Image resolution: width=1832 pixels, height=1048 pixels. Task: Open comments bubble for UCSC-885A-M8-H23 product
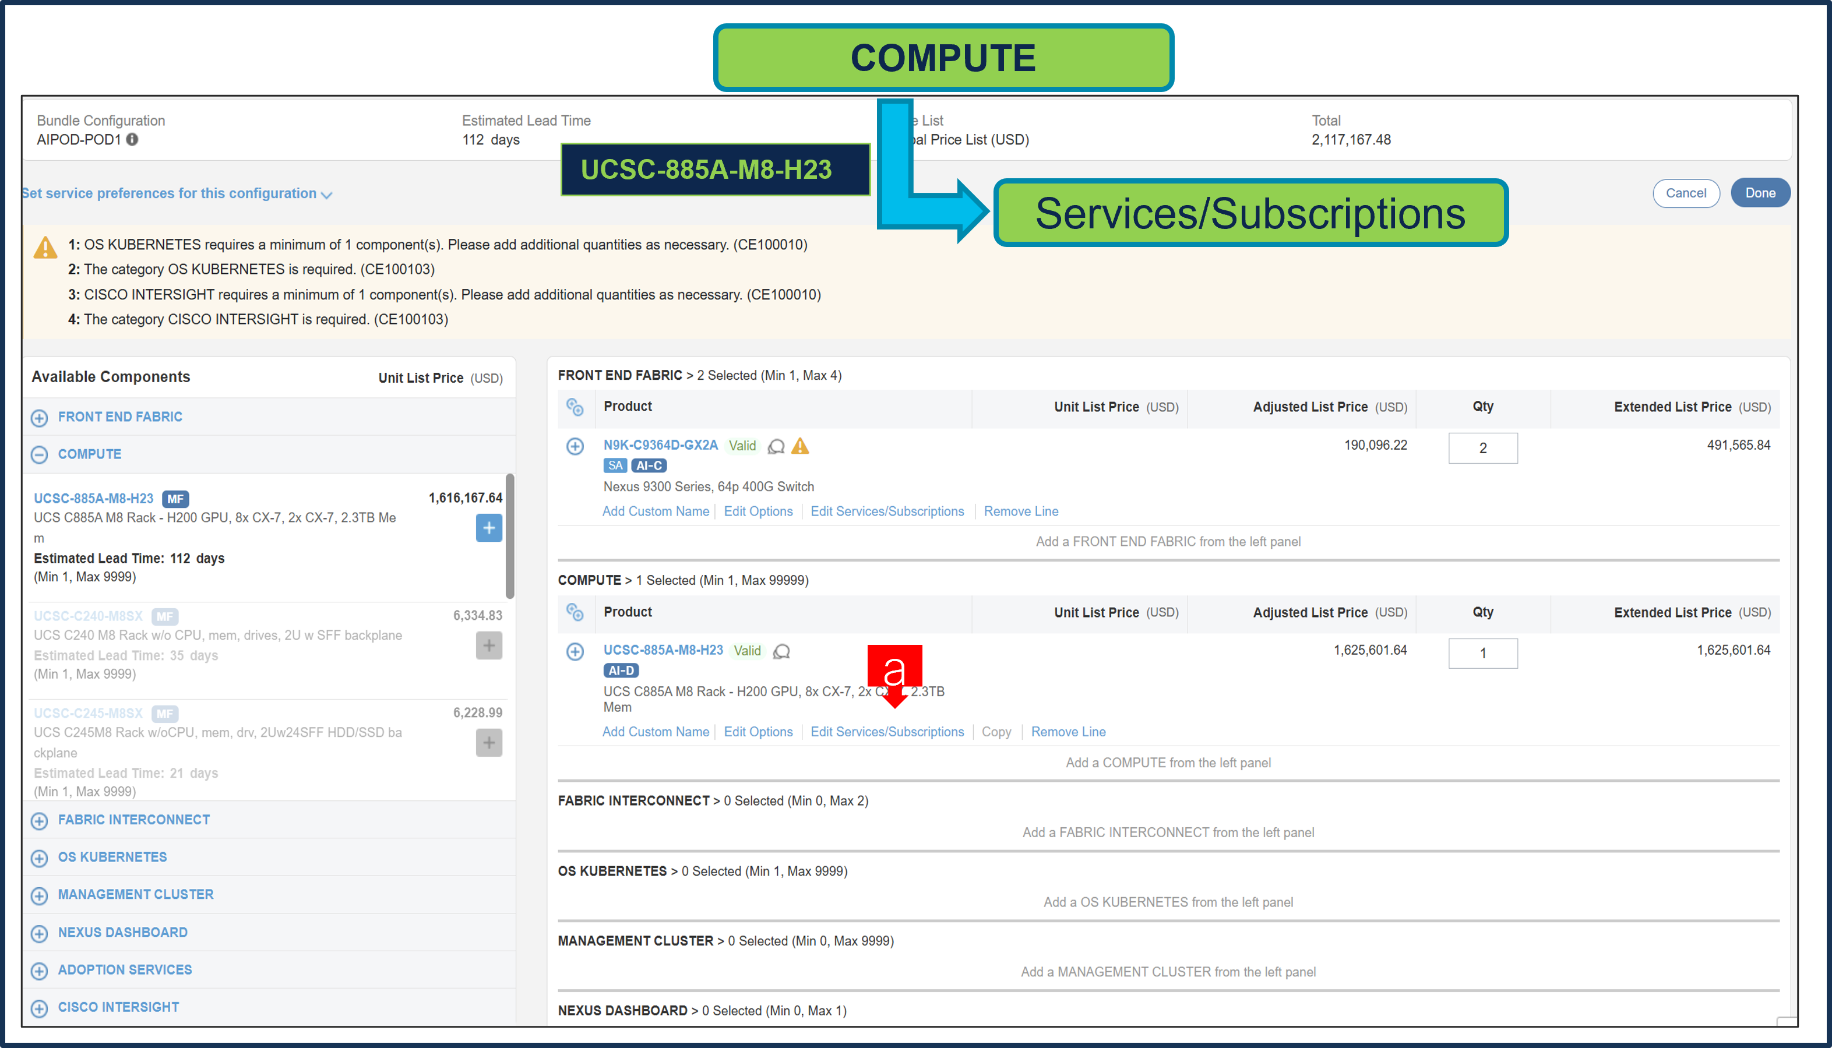[782, 651]
